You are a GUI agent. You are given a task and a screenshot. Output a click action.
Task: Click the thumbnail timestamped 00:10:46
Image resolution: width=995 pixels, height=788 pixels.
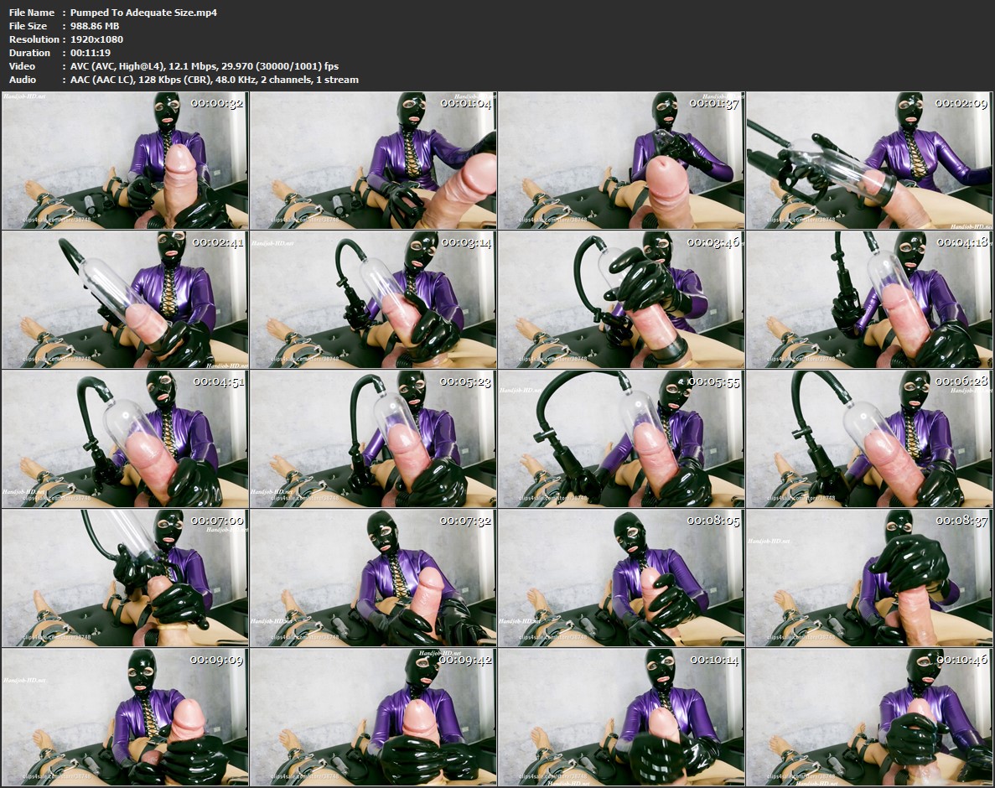[x=869, y=717]
